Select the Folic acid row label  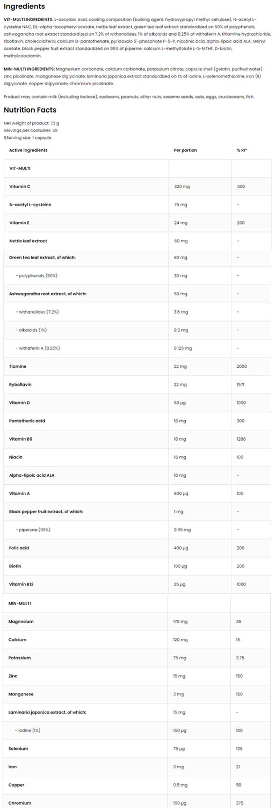pyautogui.click(x=19, y=548)
